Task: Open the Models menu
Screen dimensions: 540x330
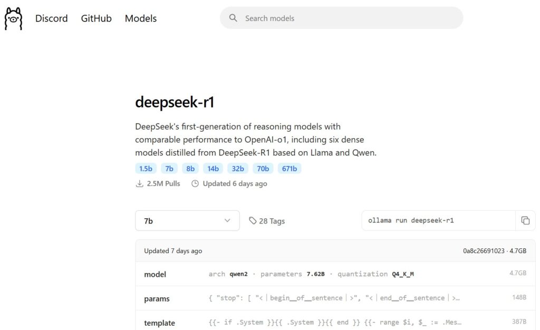Action: 140,18
